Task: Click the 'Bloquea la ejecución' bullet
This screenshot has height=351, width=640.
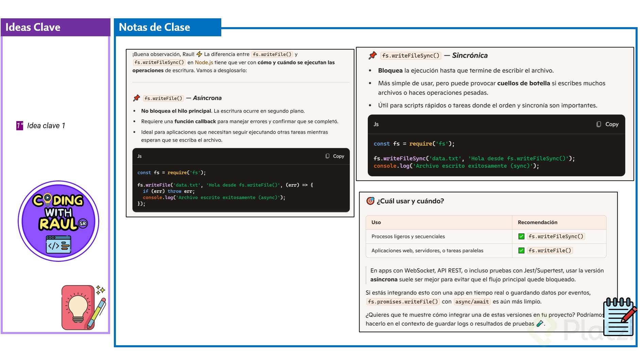Action: [466, 71]
